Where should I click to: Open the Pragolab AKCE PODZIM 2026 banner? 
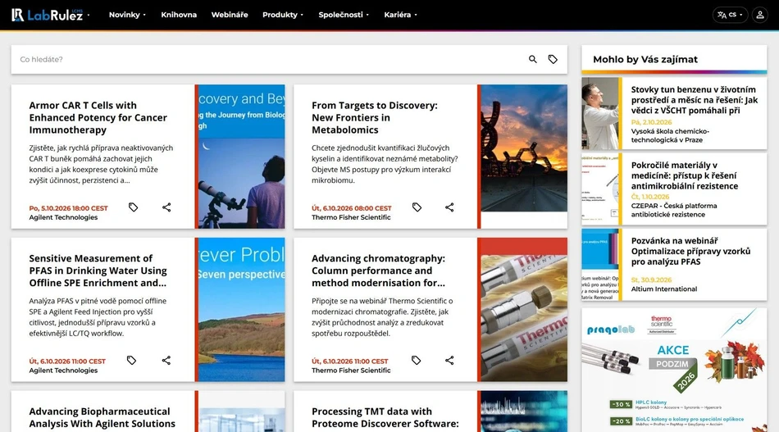674,370
